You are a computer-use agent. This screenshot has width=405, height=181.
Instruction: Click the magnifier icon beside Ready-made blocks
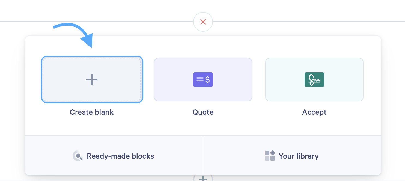[78, 156]
